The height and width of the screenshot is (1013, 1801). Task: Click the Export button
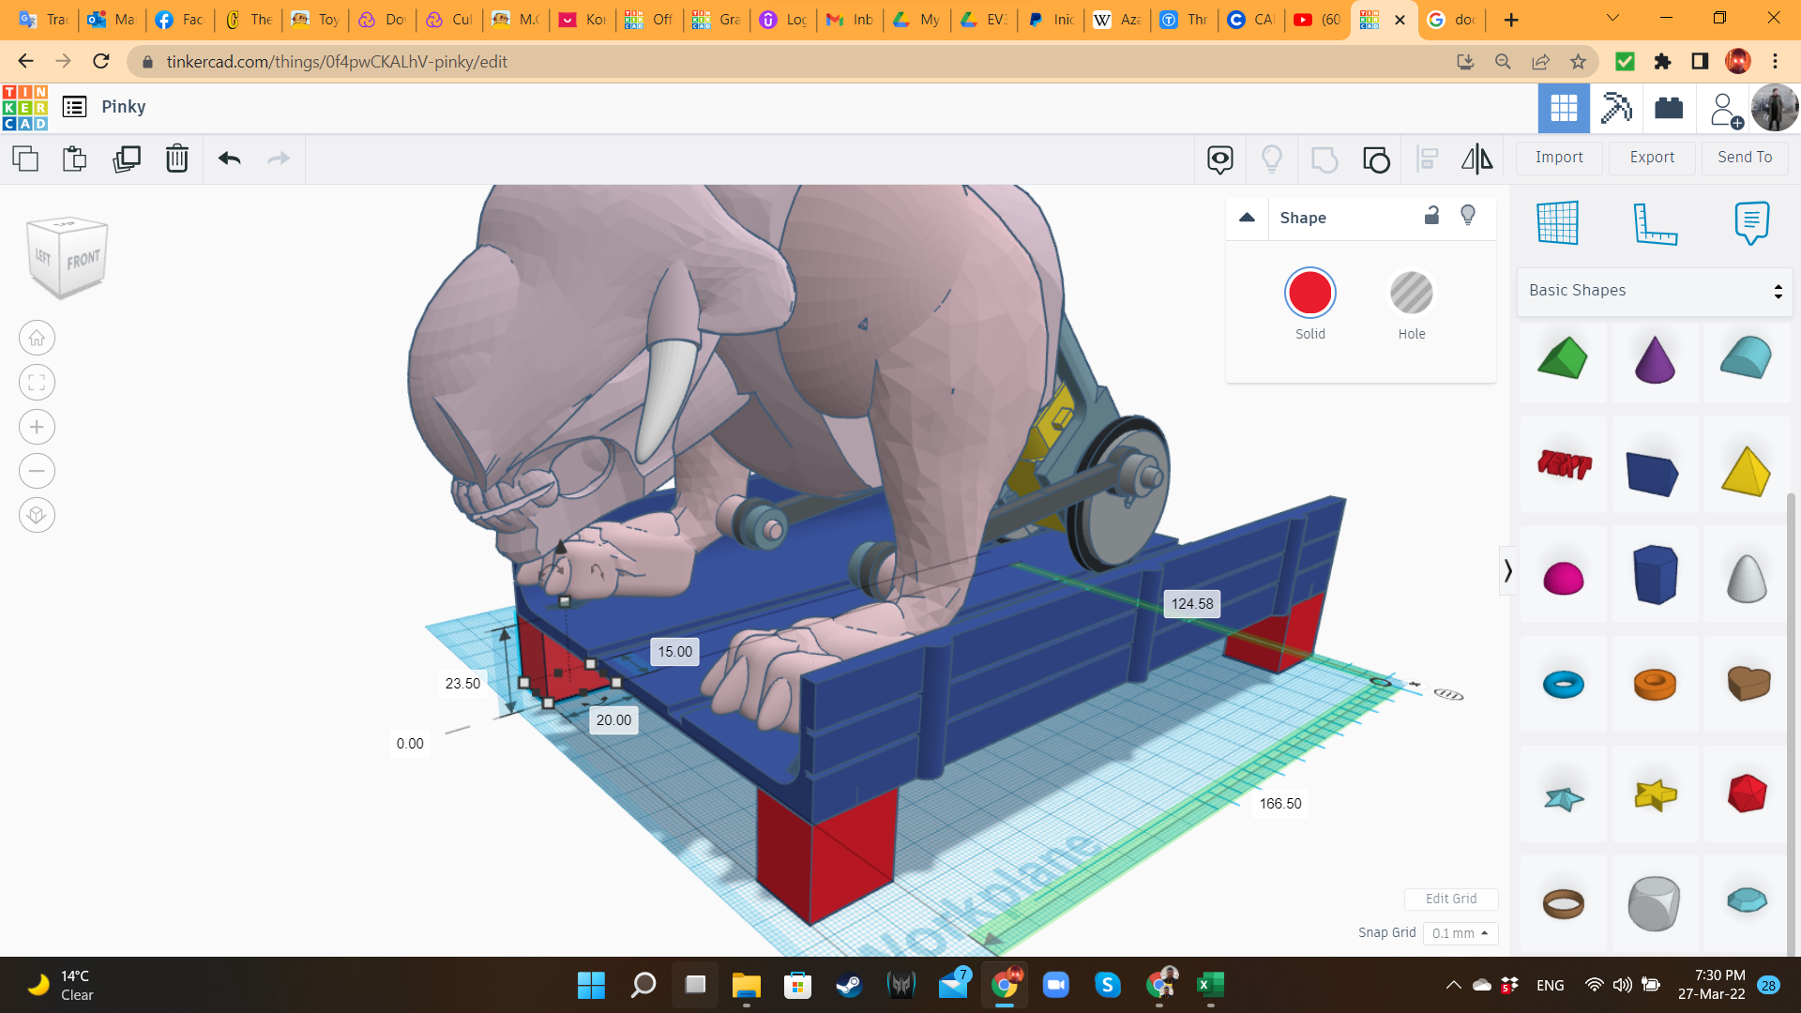tap(1651, 158)
